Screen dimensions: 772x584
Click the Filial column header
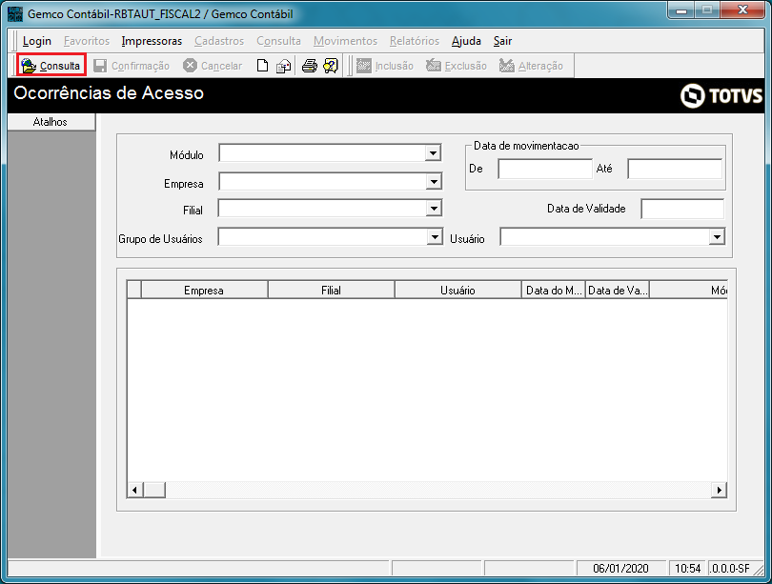(x=332, y=291)
